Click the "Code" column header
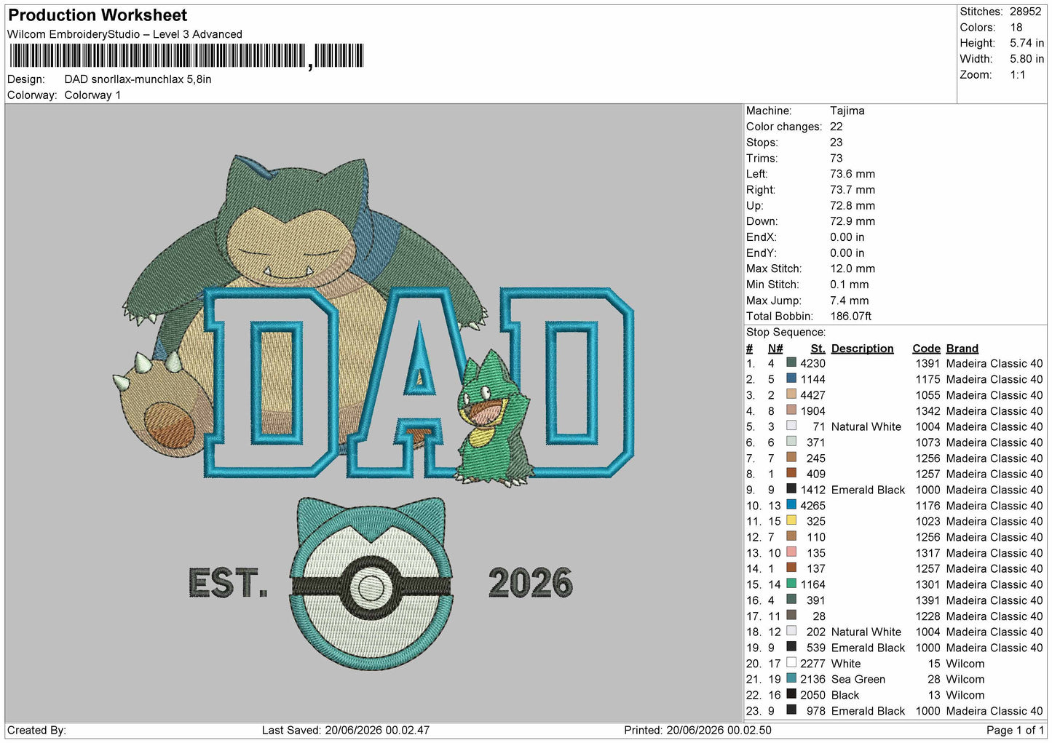Screen dimensions: 1052x743 pos(926,349)
